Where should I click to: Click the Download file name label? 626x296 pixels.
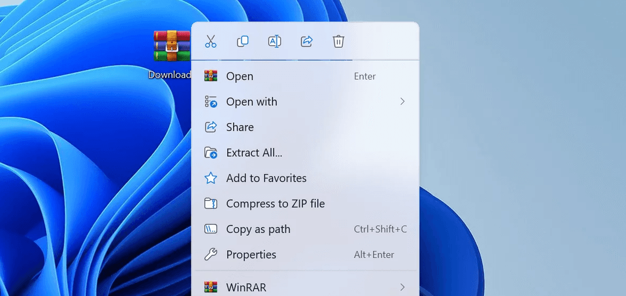(169, 75)
